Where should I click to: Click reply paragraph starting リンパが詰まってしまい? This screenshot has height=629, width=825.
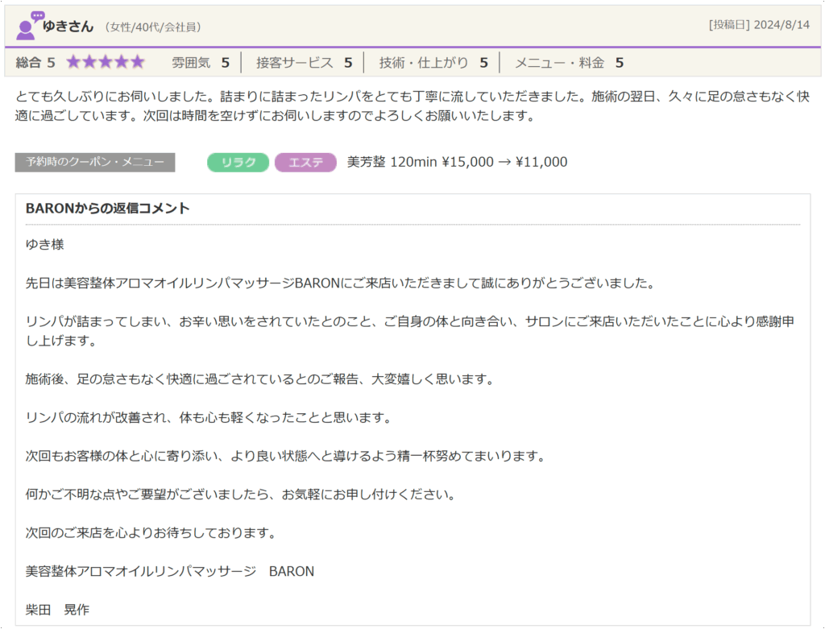click(410, 331)
